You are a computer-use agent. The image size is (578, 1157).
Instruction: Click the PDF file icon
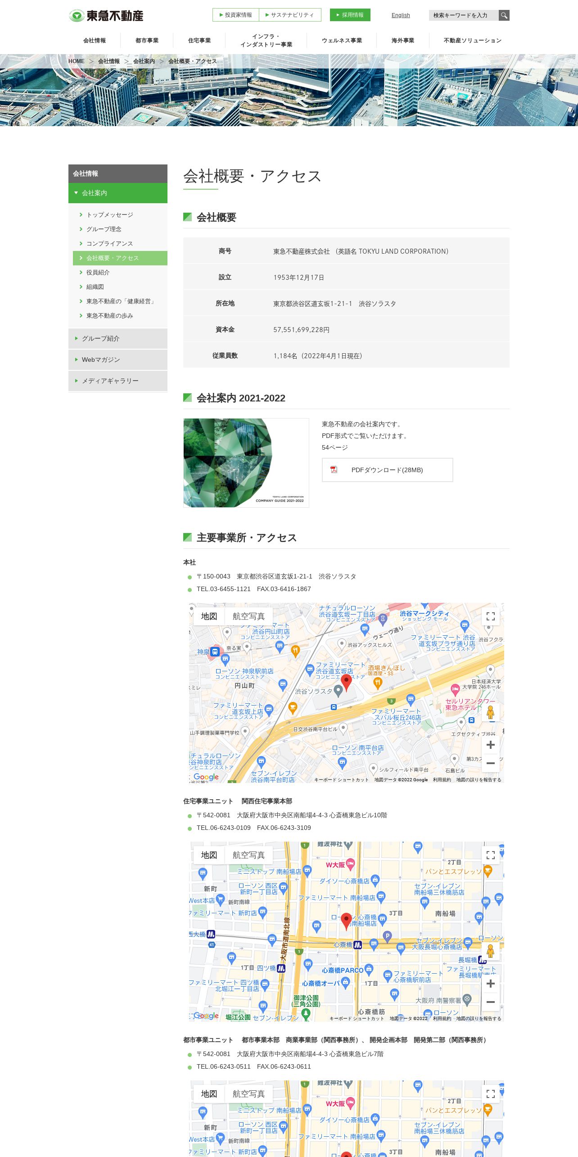click(x=334, y=469)
